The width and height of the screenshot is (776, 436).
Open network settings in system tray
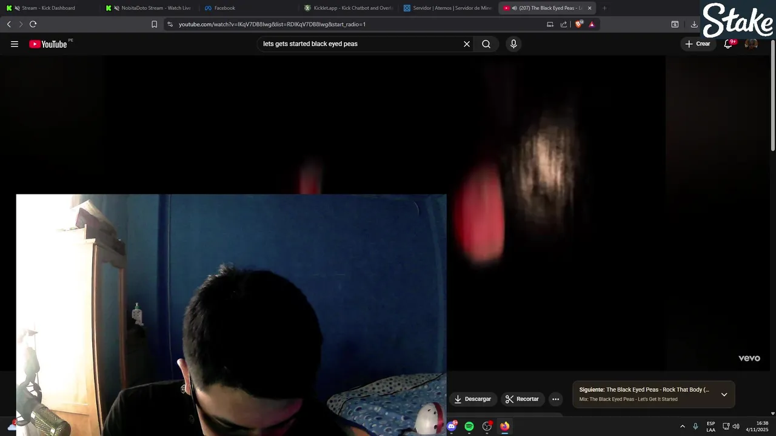[x=726, y=426]
